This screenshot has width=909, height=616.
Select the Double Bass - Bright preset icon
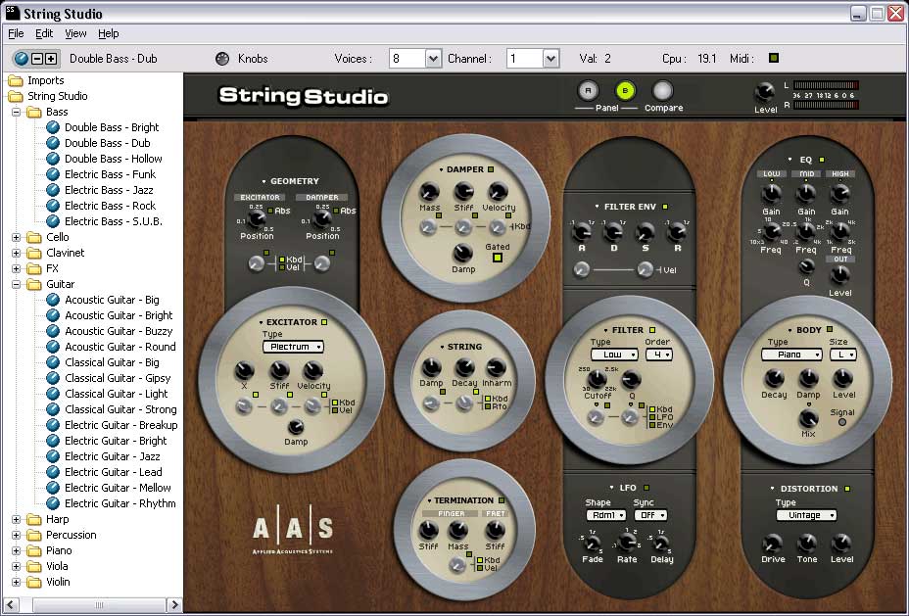tap(53, 127)
